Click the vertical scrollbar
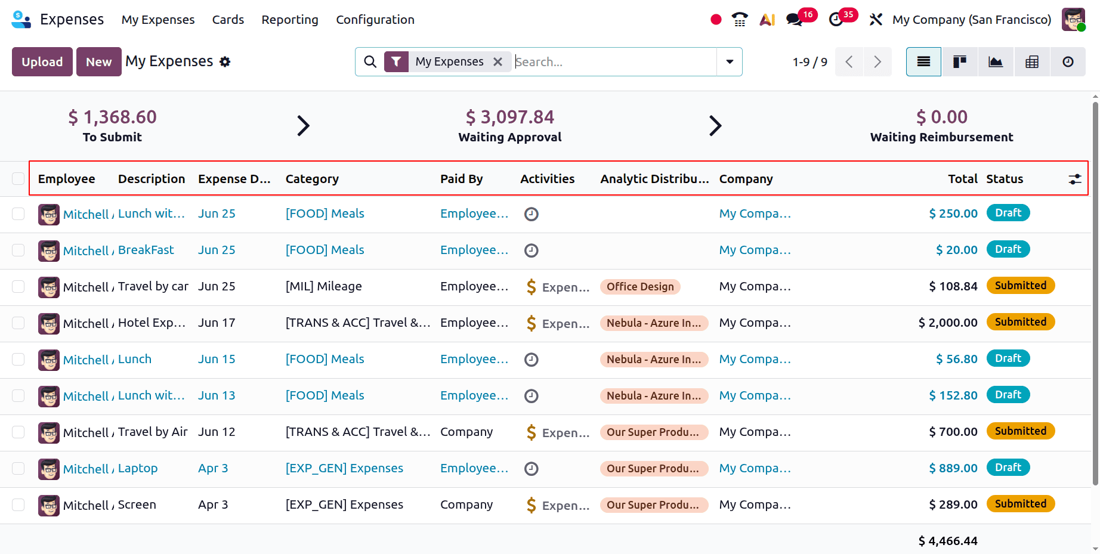The width and height of the screenshot is (1100, 554). click(x=1095, y=292)
